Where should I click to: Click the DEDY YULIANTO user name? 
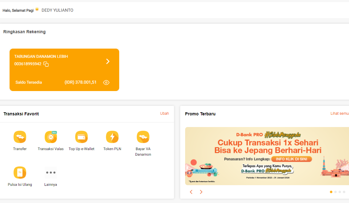tap(57, 10)
